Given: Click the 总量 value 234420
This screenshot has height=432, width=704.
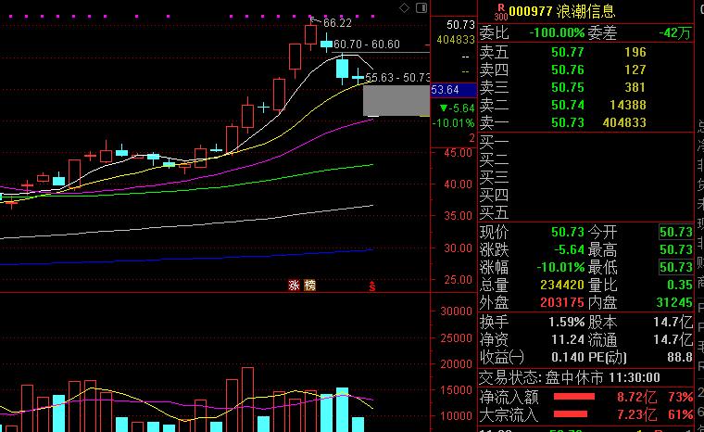Looking at the screenshot, I should click(562, 285).
